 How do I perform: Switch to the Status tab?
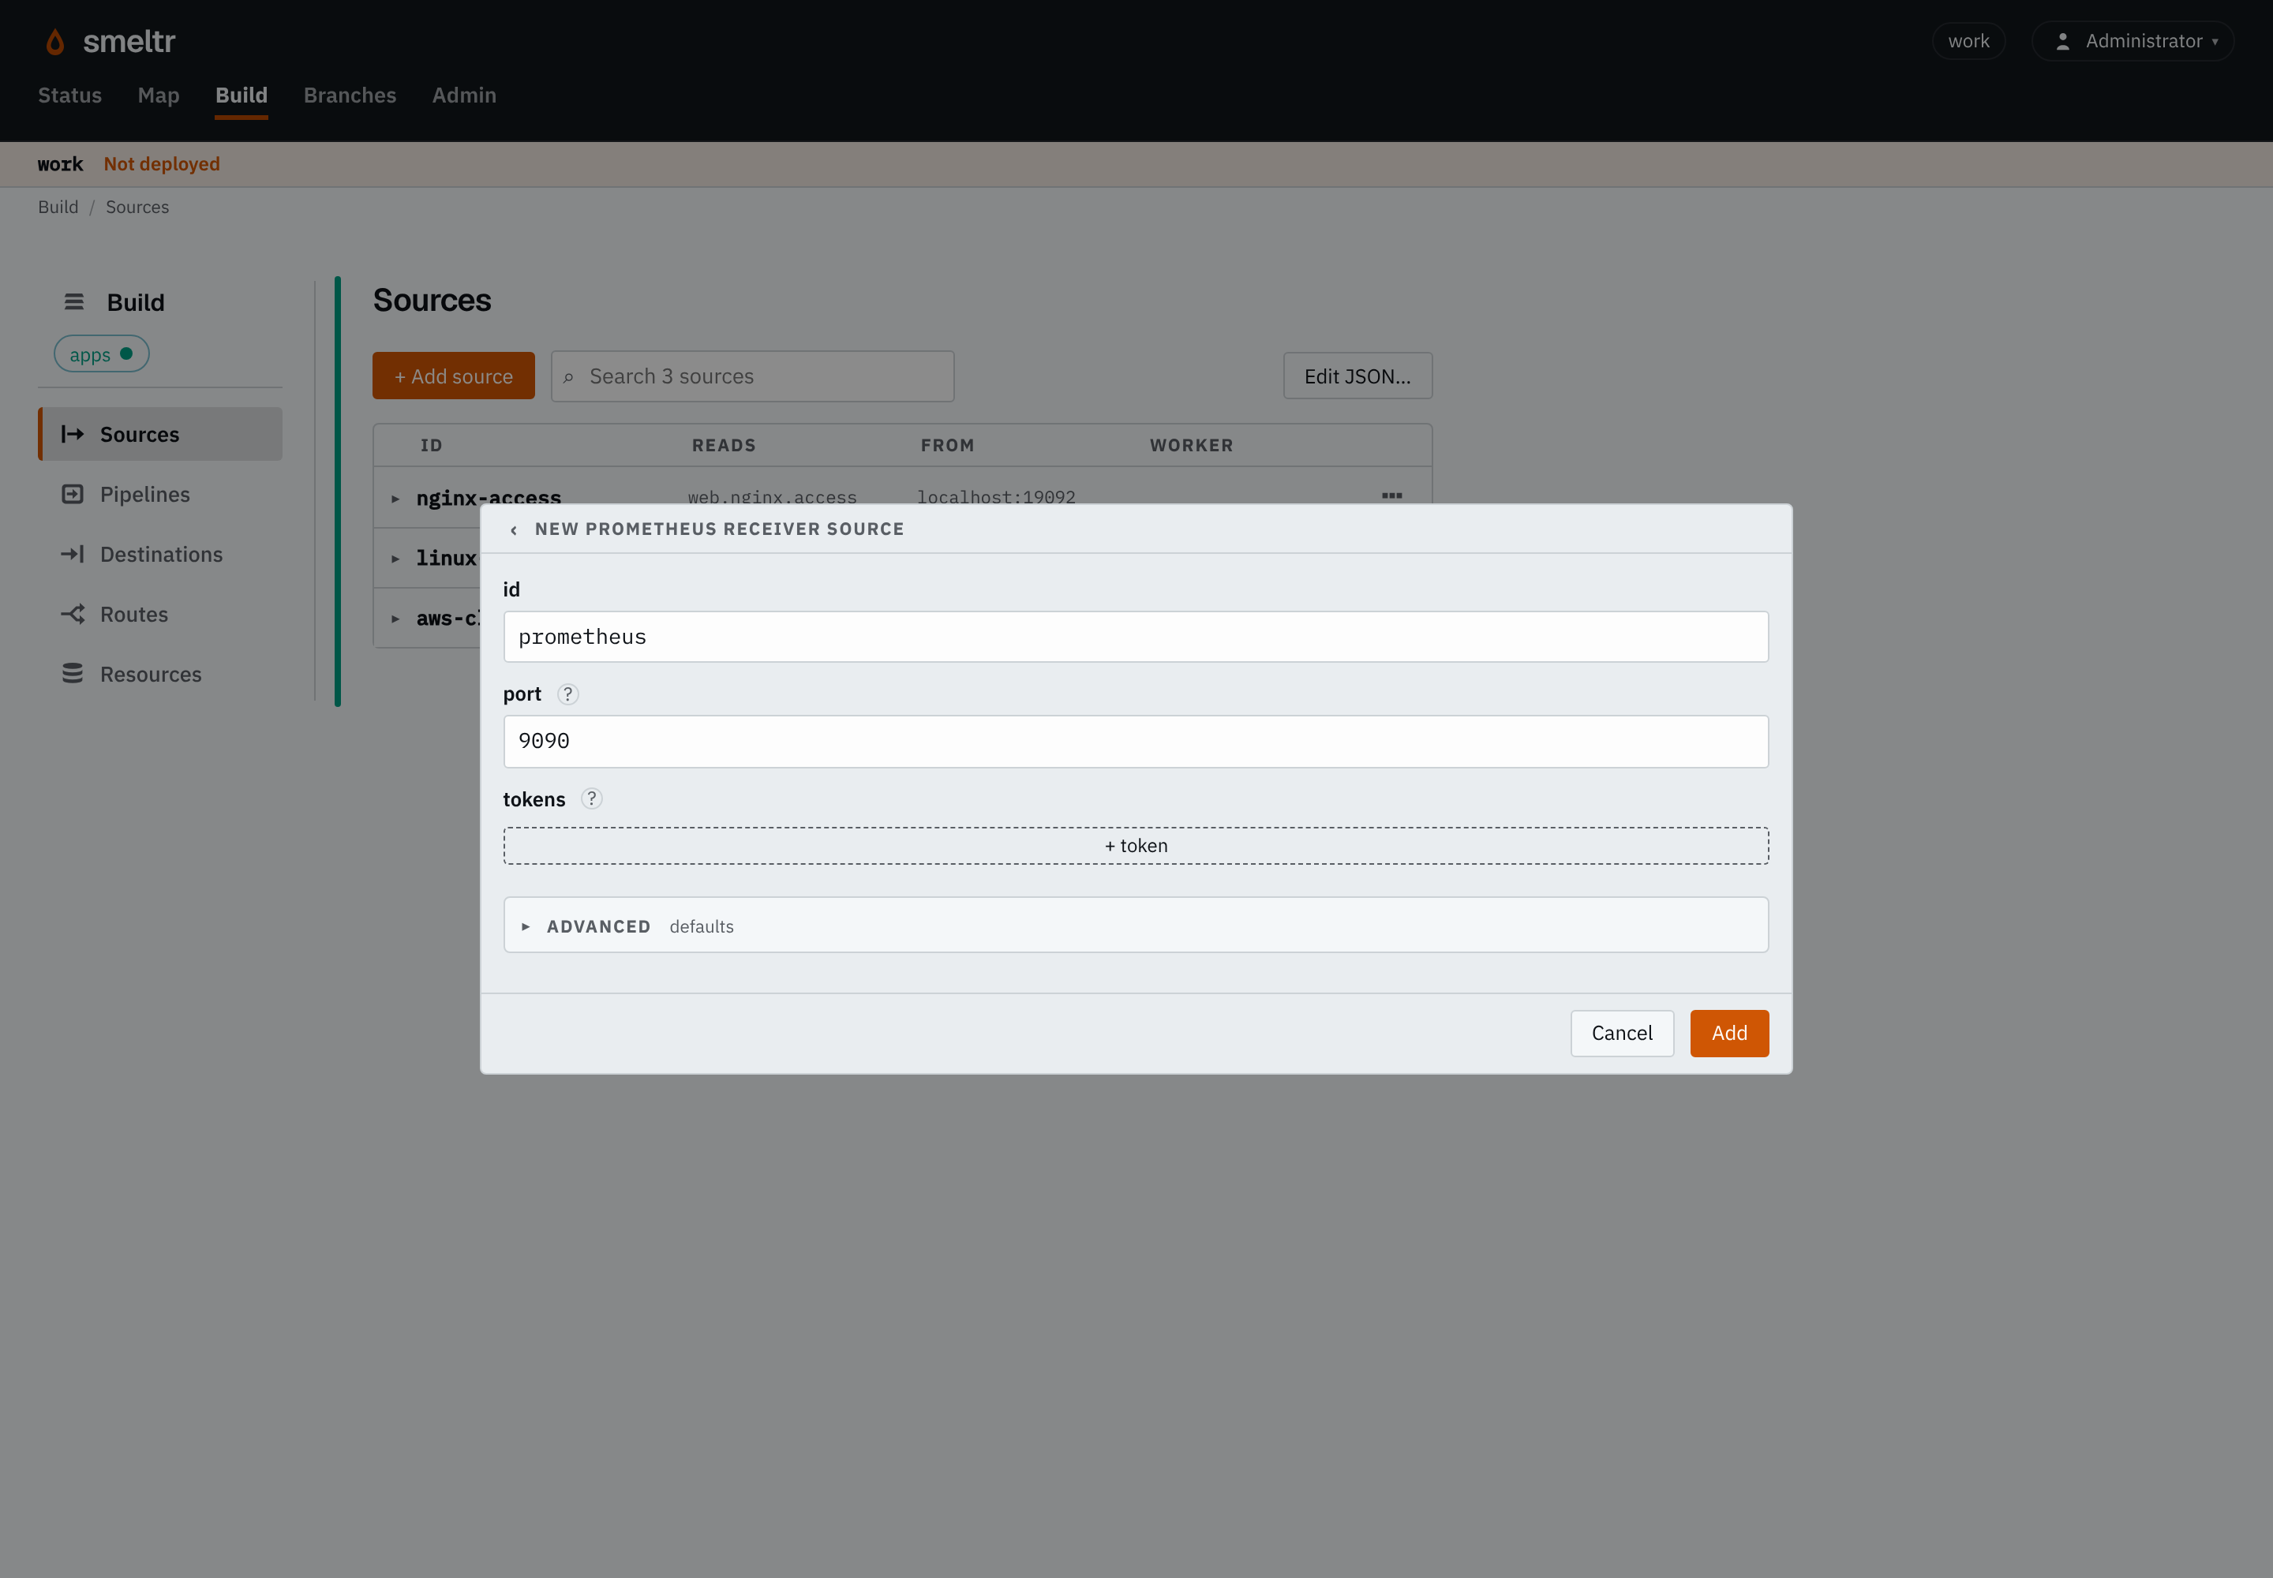point(70,95)
